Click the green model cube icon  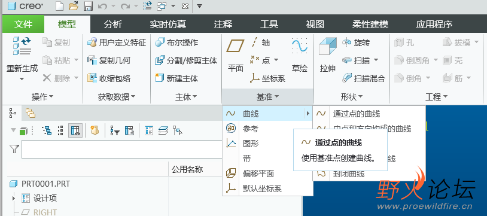tap(23, 131)
